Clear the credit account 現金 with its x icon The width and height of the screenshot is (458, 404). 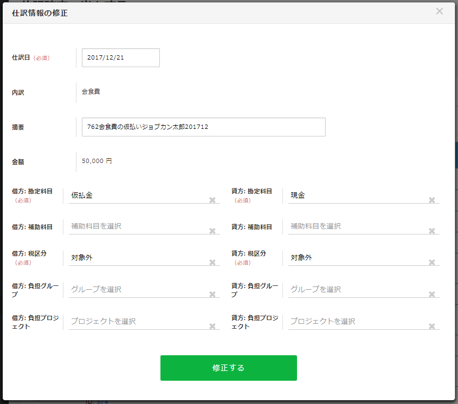click(x=432, y=200)
